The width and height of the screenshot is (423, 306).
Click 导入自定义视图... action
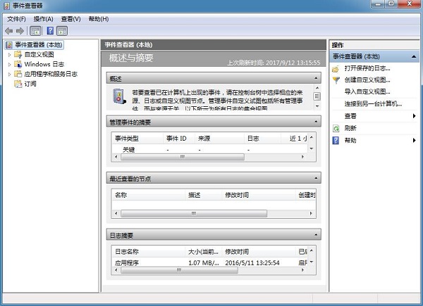(367, 91)
